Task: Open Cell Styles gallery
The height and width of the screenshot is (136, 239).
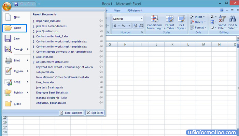Action: coord(182,22)
